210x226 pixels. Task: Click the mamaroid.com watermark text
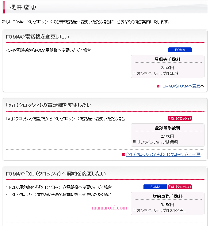pos(109,208)
